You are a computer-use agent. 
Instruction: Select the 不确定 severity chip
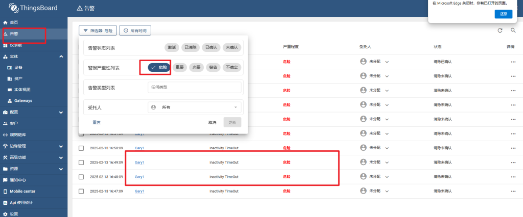(x=232, y=67)
